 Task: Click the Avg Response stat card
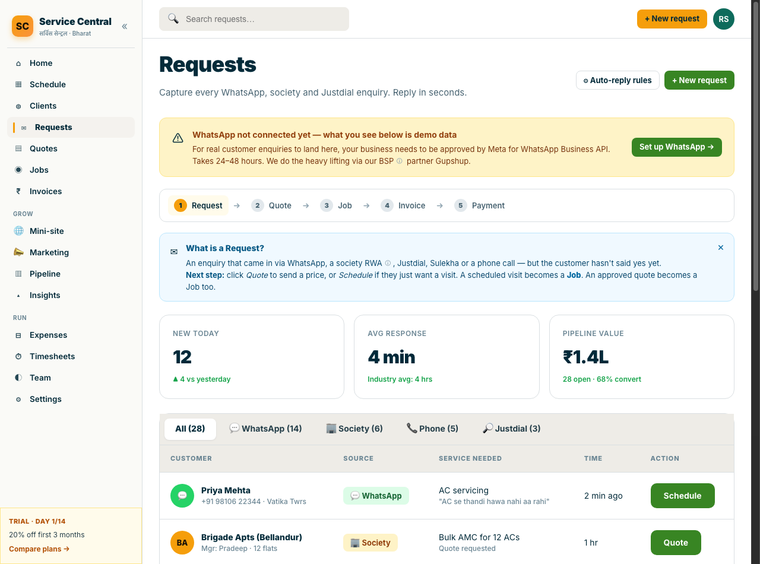(446, 357)
